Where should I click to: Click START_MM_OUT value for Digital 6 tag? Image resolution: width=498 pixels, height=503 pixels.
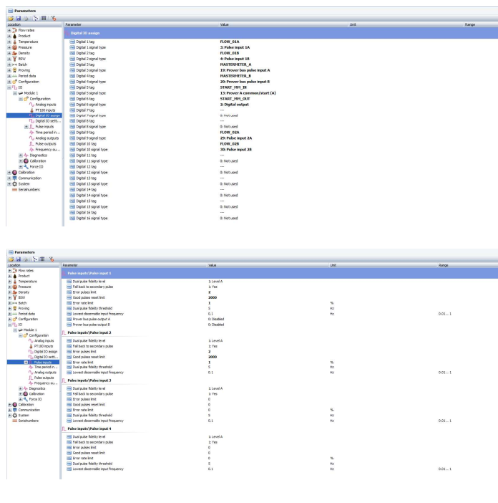coord(235,99)
